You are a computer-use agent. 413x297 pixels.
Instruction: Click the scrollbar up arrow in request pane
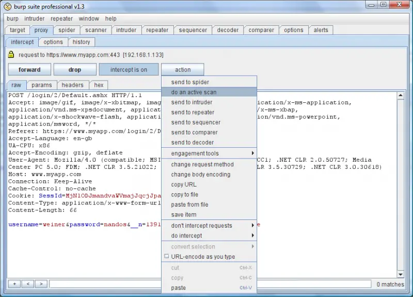coord(401,96)
